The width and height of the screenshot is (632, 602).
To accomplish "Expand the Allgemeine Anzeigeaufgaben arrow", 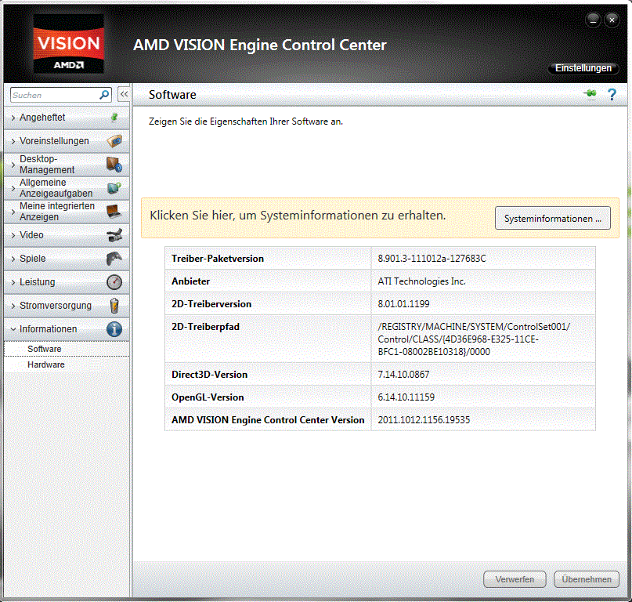I will pyautogui.click(x=13, y=188).
